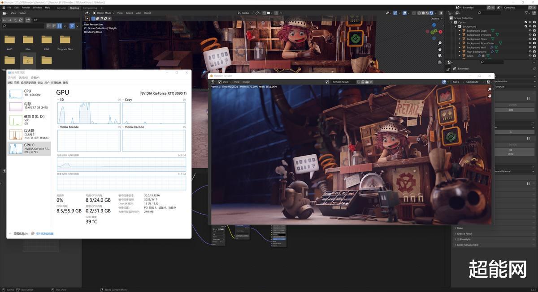Open the Global transform orientation dropdown
Viewport: 538px width, 292px height.
coord(246,13)
